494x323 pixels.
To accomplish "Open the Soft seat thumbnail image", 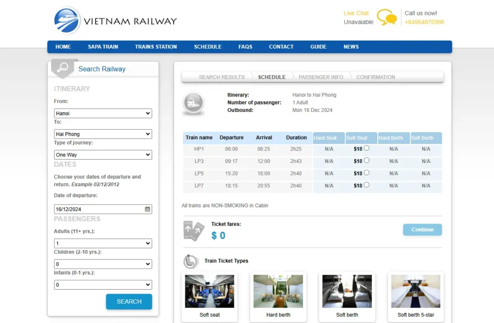I will tap(209, 291).
